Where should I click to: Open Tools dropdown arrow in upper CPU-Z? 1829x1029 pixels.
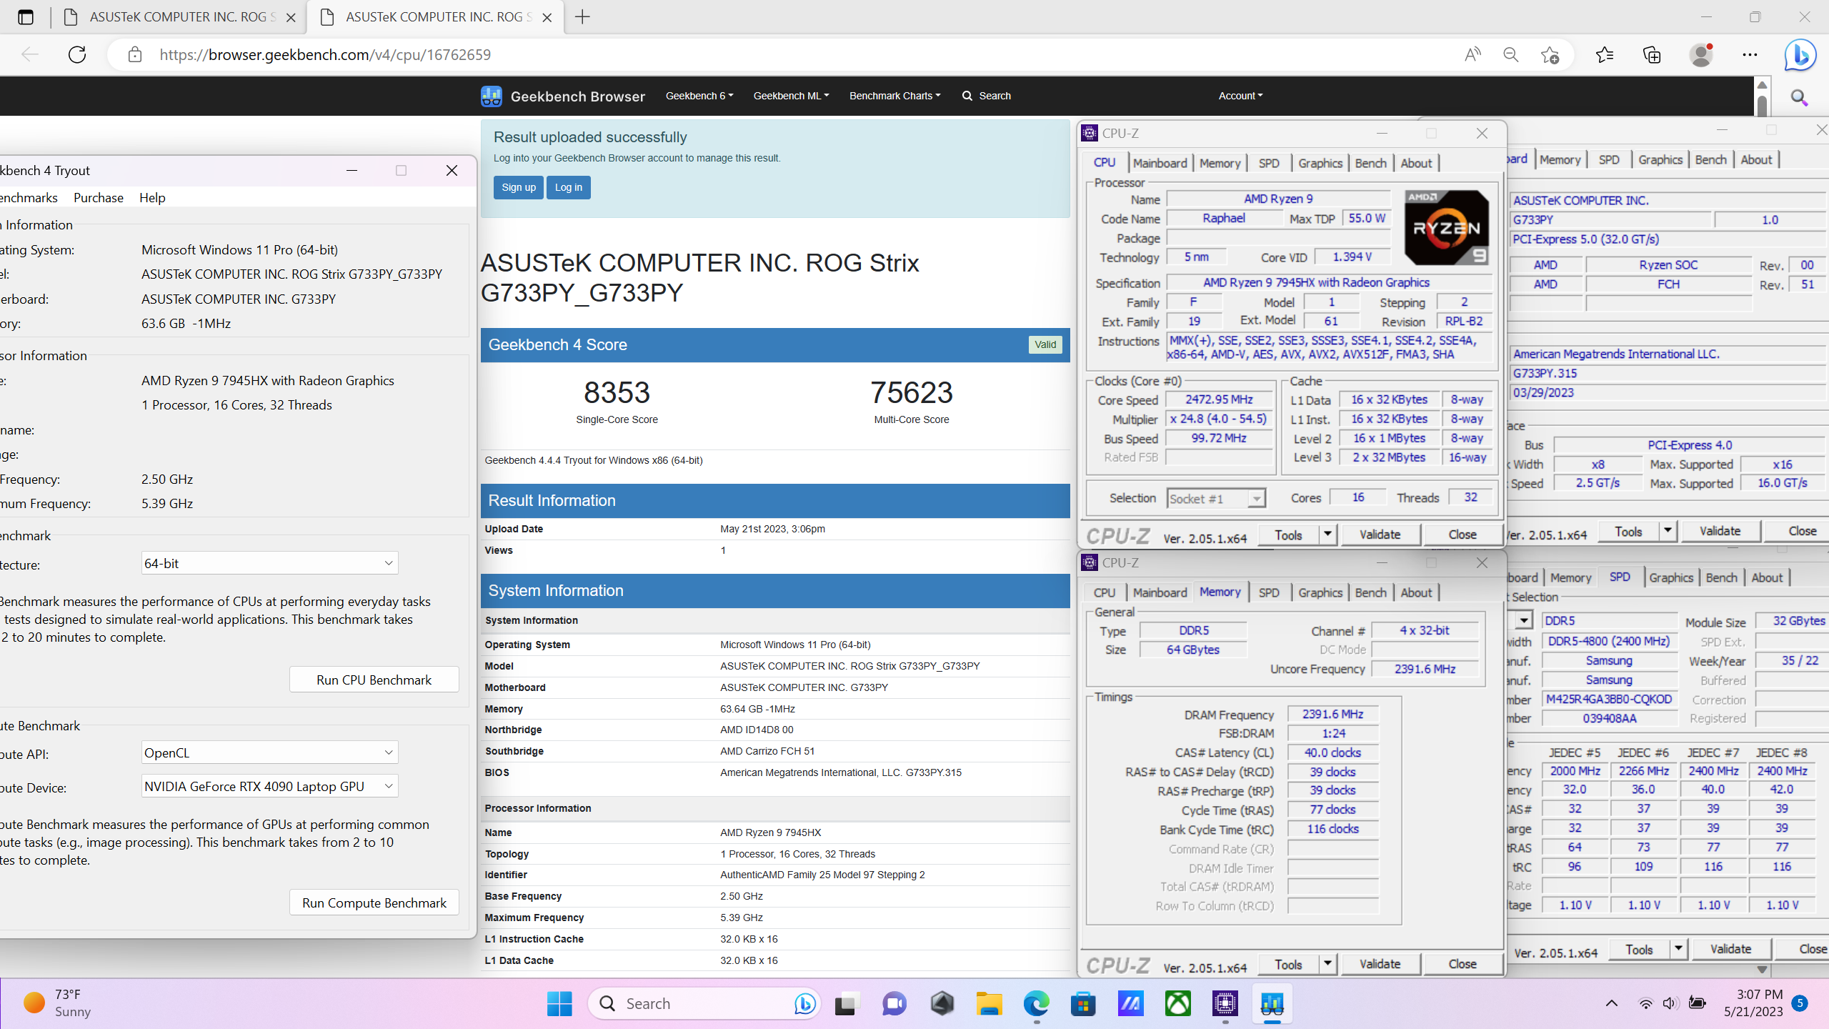click(1327, 534)
